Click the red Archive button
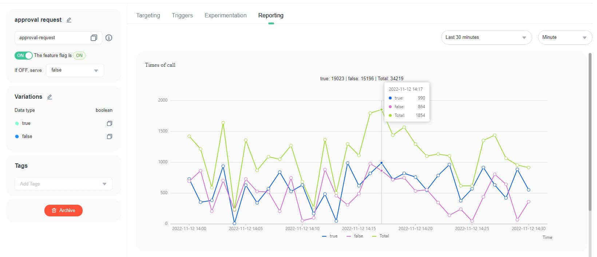The image size is (597, 257). [63, 211]
